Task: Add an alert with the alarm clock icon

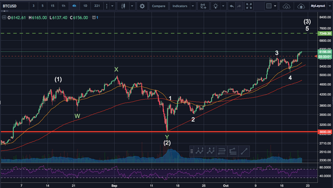Action: (203, 6)
